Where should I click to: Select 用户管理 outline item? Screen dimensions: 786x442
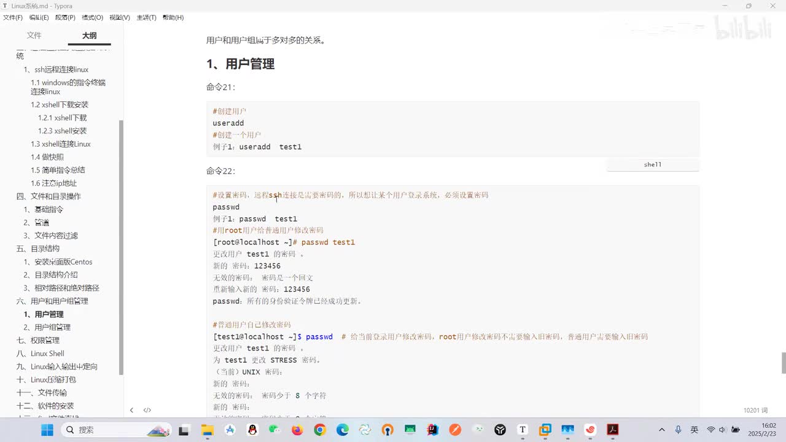(44, 314)
